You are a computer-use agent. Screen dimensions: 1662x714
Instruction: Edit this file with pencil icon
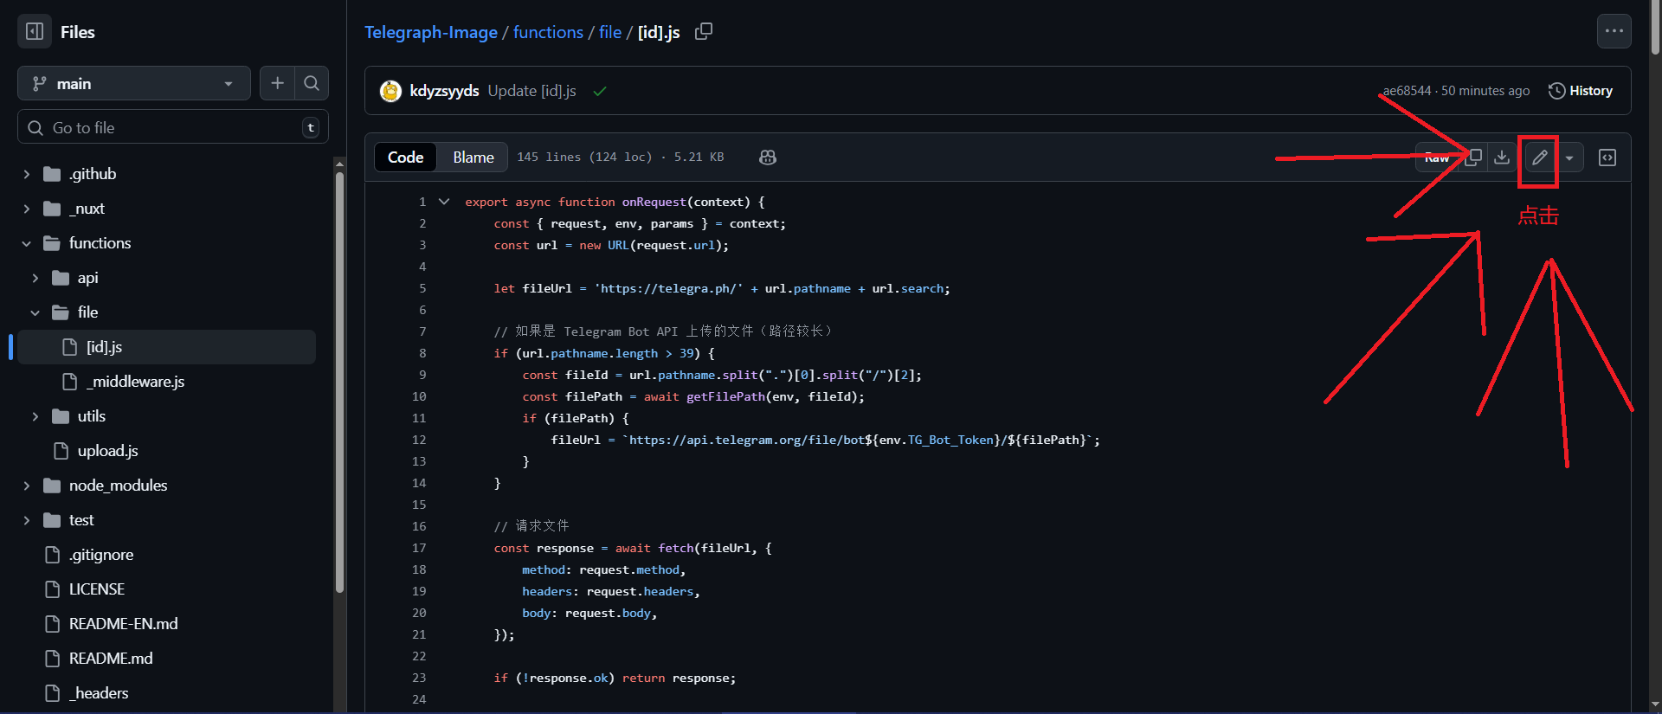click(x=1539, y=158)
